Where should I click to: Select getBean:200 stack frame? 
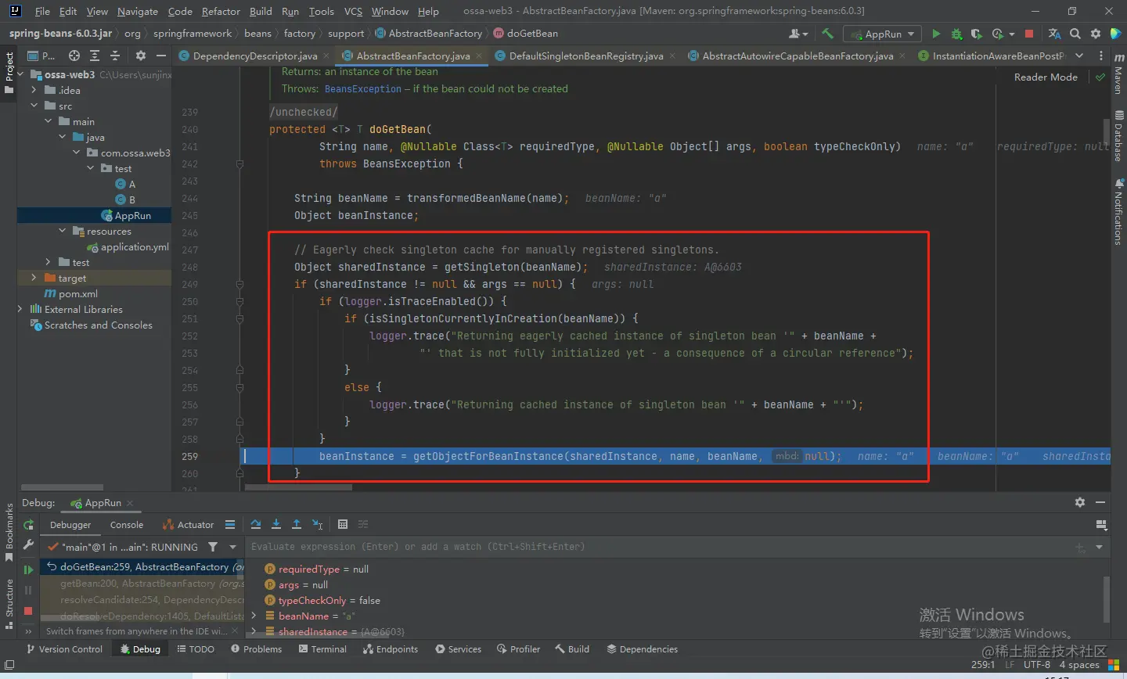coord(144,584)
